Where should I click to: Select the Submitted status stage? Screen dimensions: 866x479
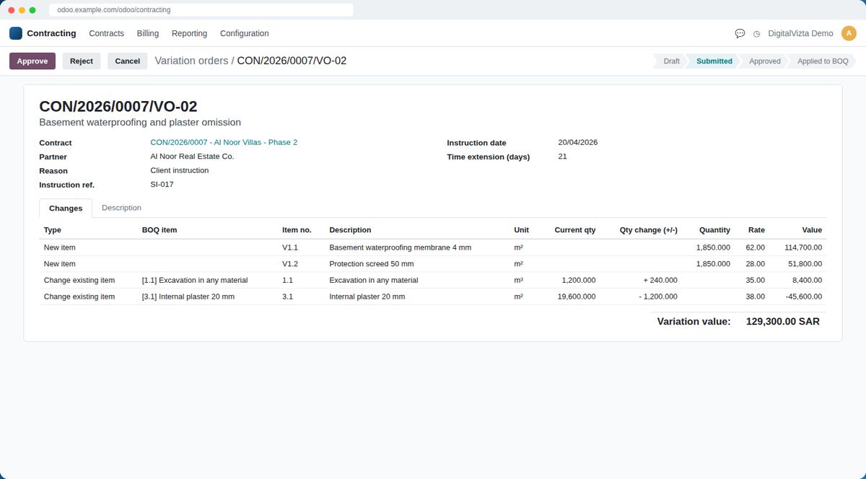click(714, 61)
